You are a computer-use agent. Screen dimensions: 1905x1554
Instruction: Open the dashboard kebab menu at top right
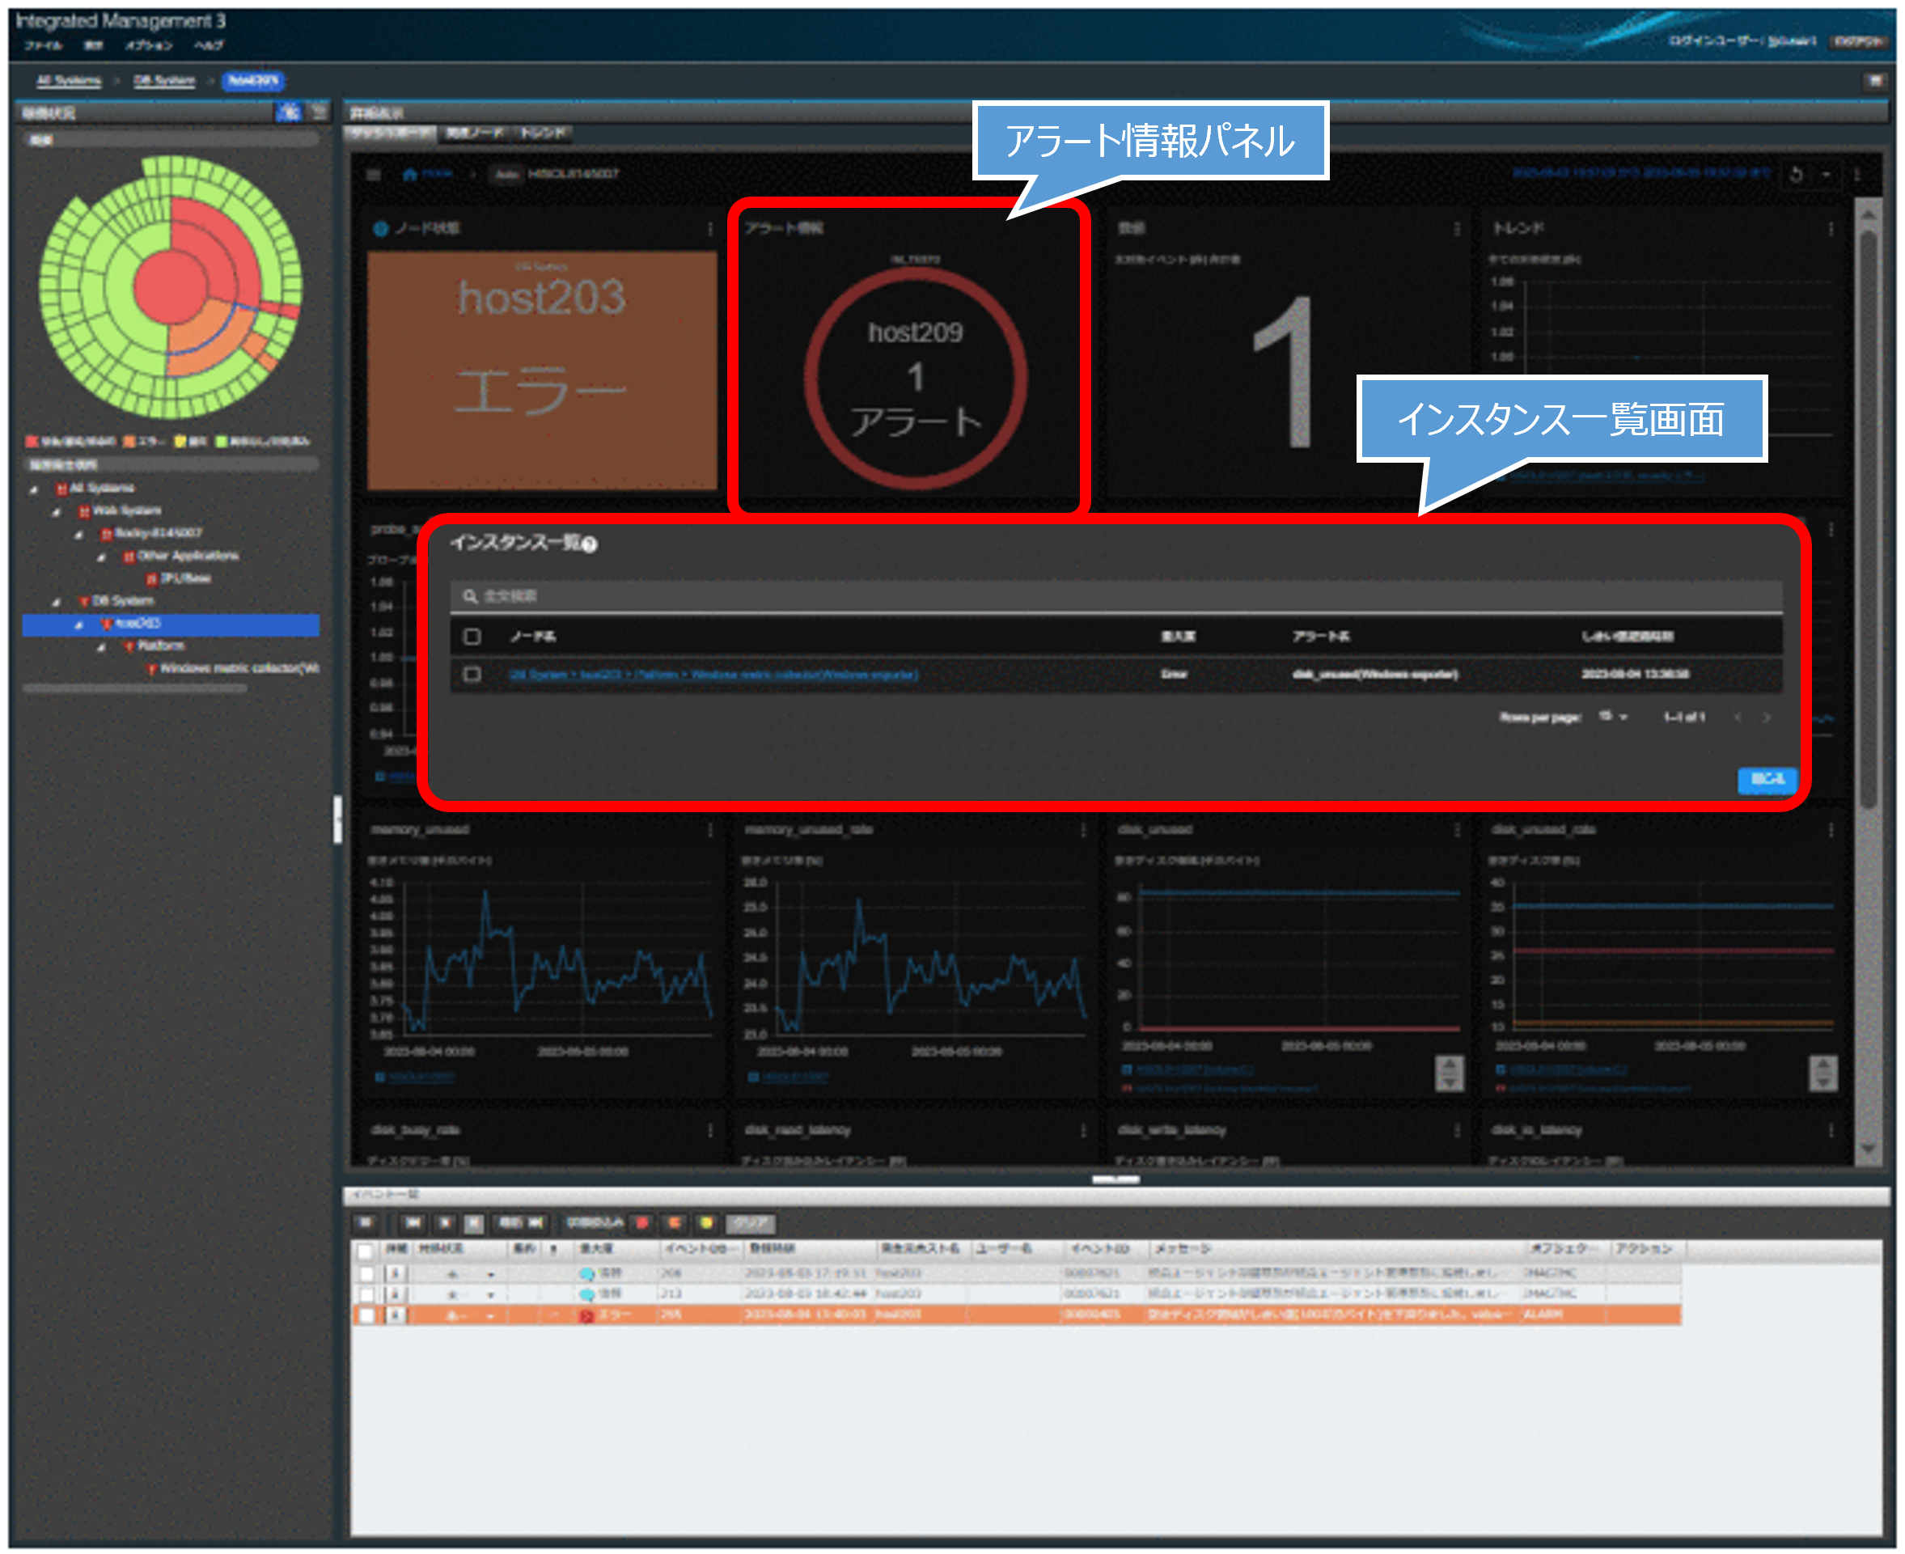point(1857,175)
